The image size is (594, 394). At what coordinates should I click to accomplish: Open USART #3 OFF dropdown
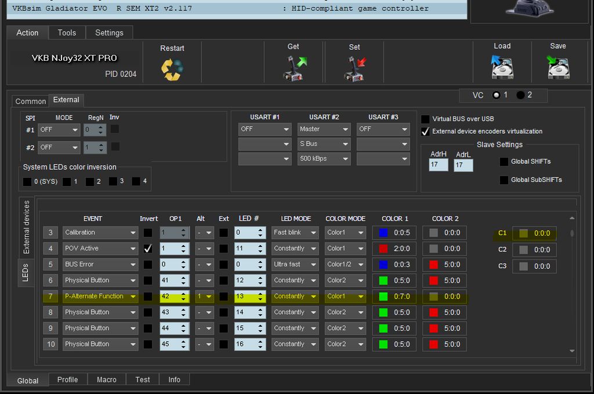tap(383, 129)
